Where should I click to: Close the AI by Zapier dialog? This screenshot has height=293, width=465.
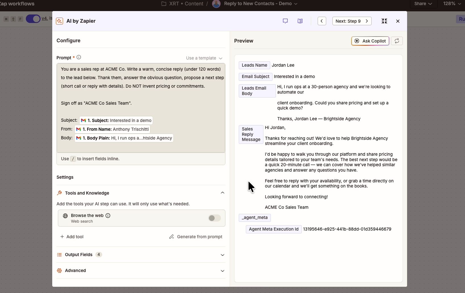tap(398, 21)
